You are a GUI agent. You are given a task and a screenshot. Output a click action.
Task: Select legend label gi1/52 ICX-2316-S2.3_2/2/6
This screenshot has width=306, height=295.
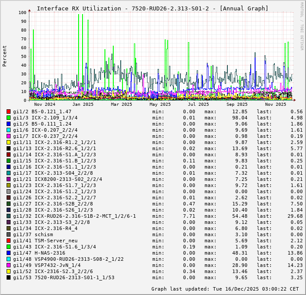tap(53, 271)
